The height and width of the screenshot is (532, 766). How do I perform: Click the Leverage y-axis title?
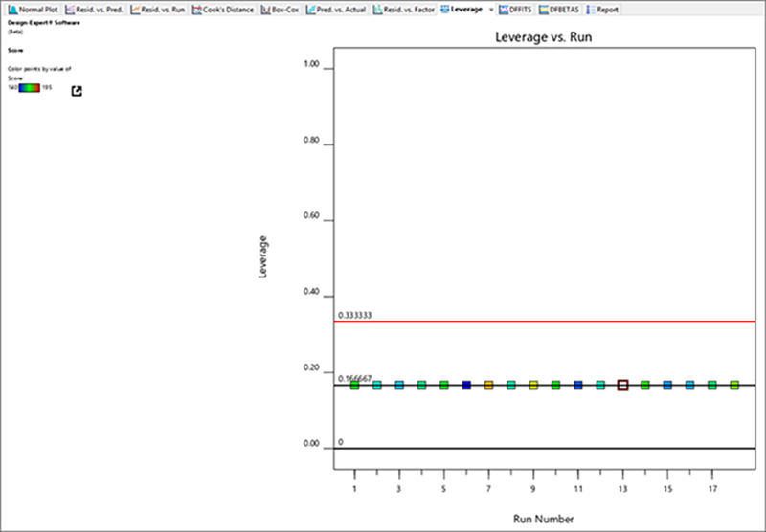262,257
